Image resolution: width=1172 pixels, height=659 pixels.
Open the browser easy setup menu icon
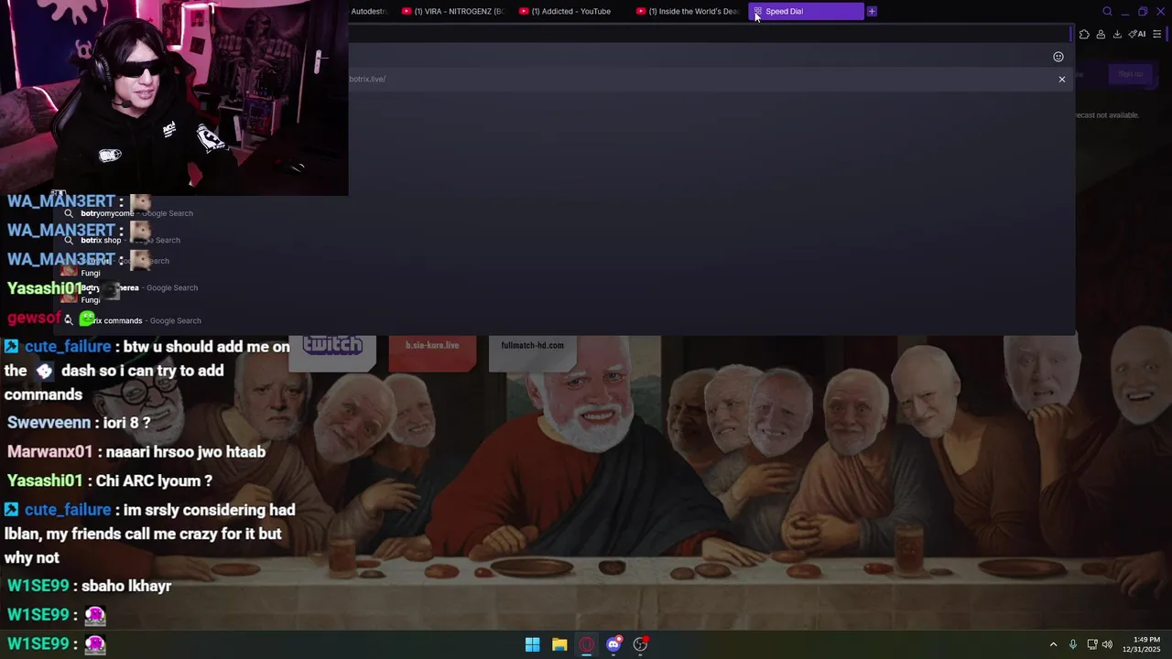[x=1157, y=34]
